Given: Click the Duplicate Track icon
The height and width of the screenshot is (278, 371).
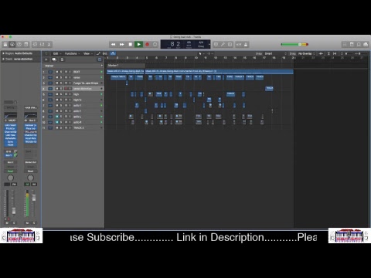Looking at the screenshot, I should click(54, 59).
